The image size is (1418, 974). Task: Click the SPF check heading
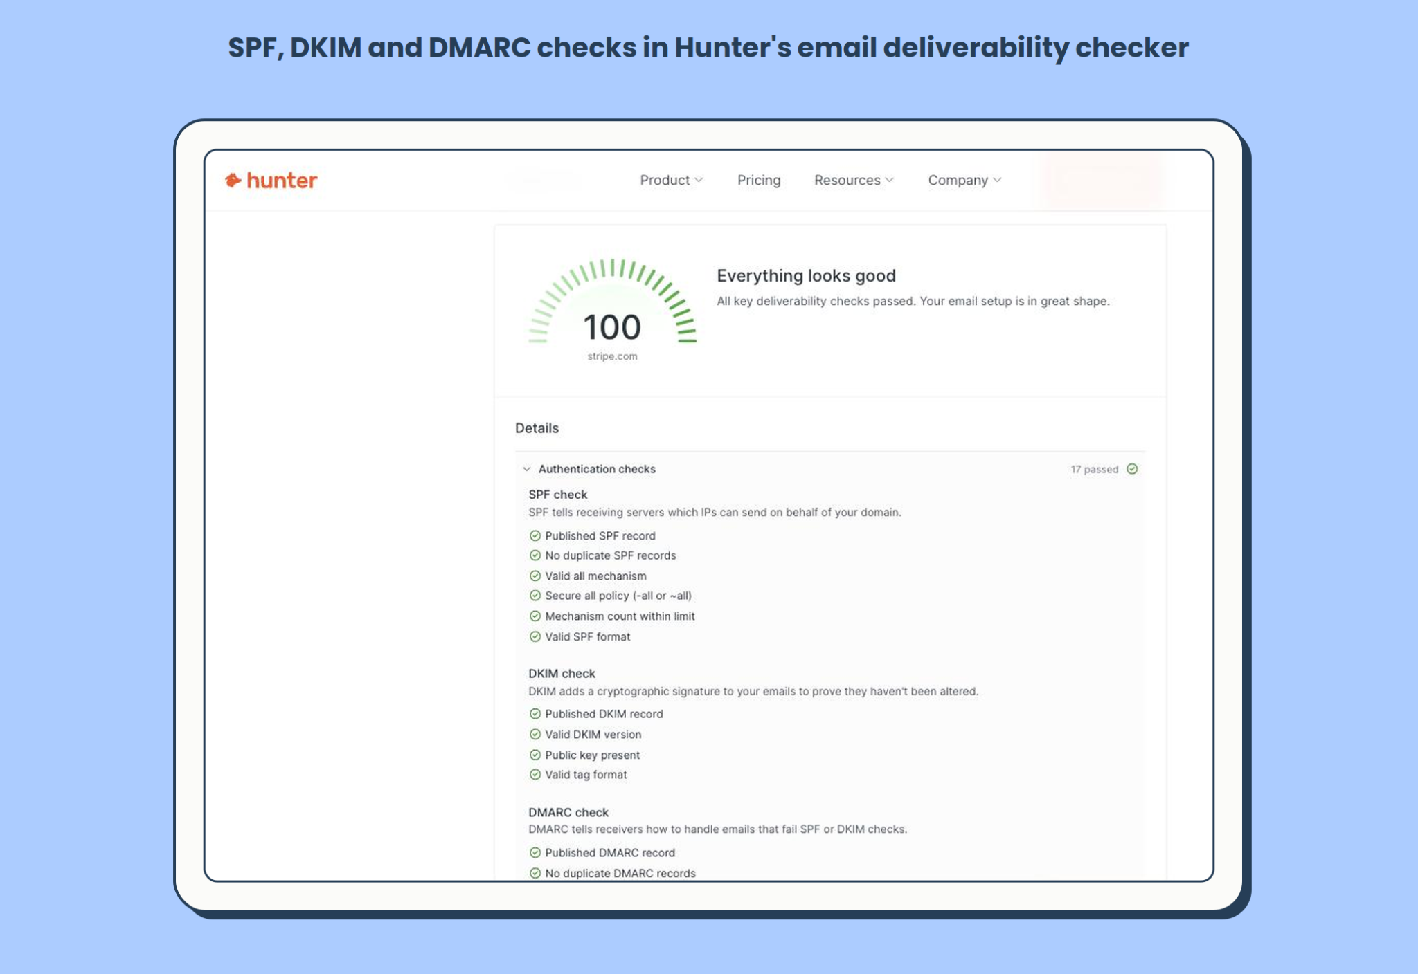557,495
